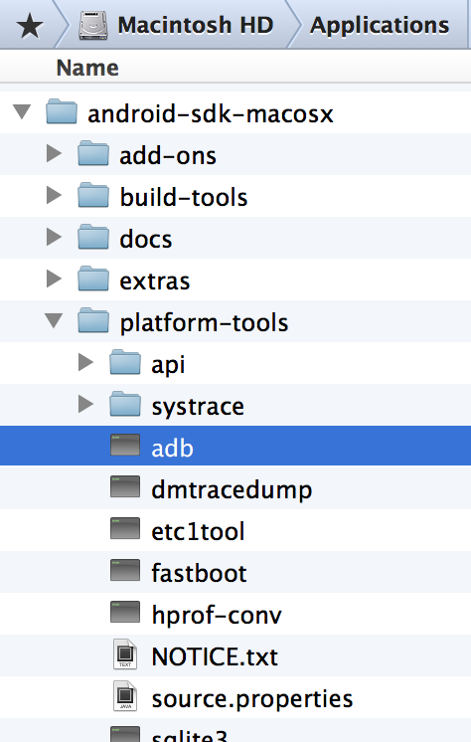Select the fastboot executable icon
Image resolution: width=471 pixels, height=742 pixels.
coord(125,570)
